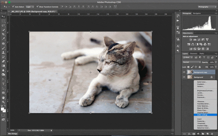Add a Curves adjustment from icons
Screen dimensions: 218x136
(199, 40)
